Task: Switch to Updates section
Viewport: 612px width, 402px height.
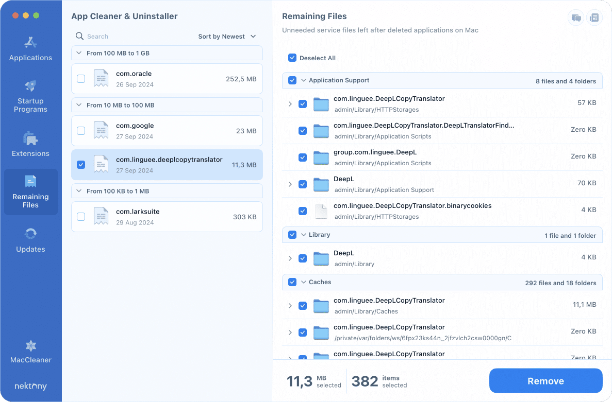Action: click(30, 240)
